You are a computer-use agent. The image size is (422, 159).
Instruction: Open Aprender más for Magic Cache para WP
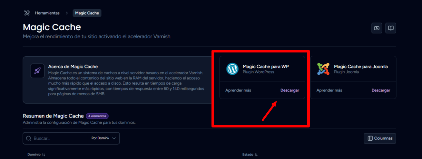[x=238, y=90]
